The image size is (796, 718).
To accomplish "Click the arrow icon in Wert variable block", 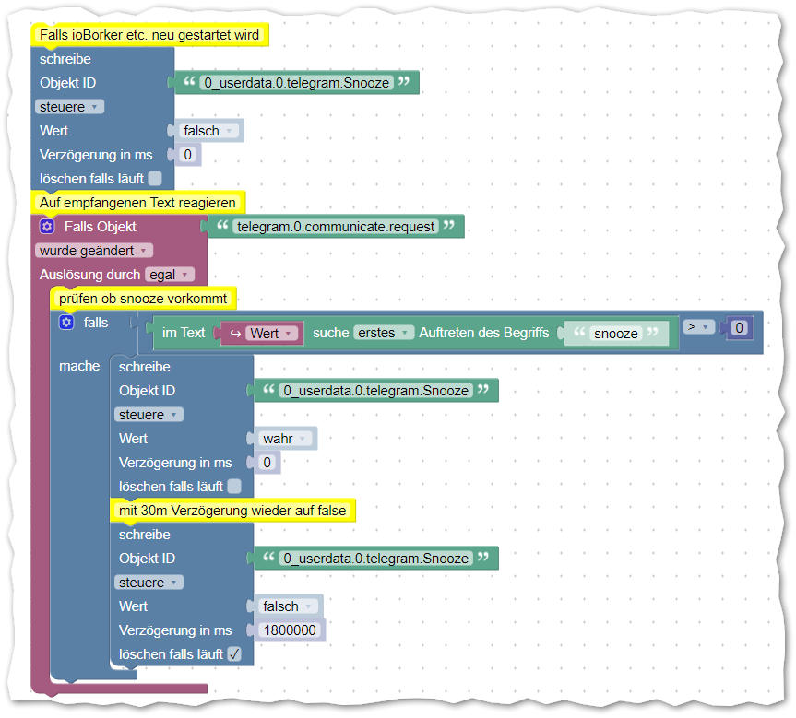I will point(235,334).
